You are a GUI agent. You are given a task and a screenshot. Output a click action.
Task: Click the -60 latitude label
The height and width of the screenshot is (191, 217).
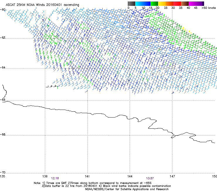click(x=3, y=10)
